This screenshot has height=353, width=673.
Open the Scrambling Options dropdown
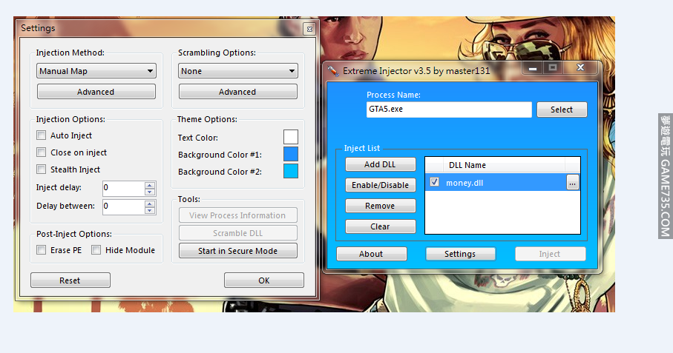coord(237,71)
